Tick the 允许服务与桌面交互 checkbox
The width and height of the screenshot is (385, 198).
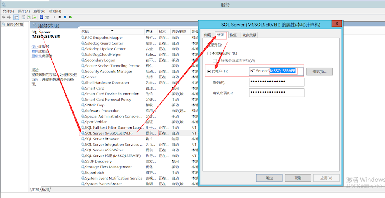(215, 61)
